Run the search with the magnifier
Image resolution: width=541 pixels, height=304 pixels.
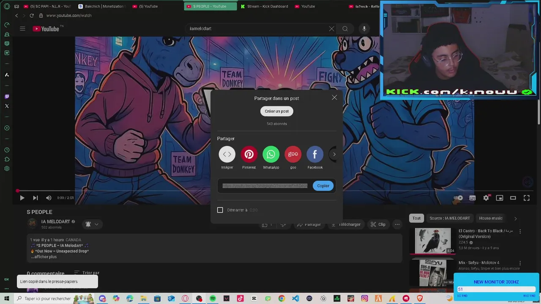tap(345, 29)
